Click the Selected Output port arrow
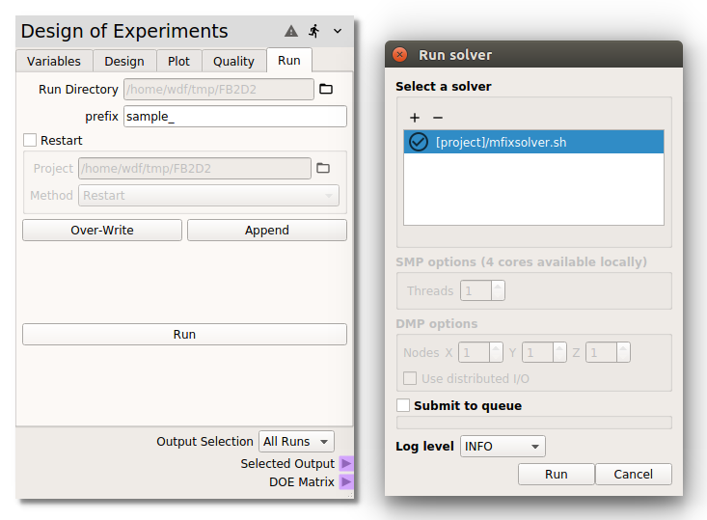707x520 pixels. tap(346, 464)
